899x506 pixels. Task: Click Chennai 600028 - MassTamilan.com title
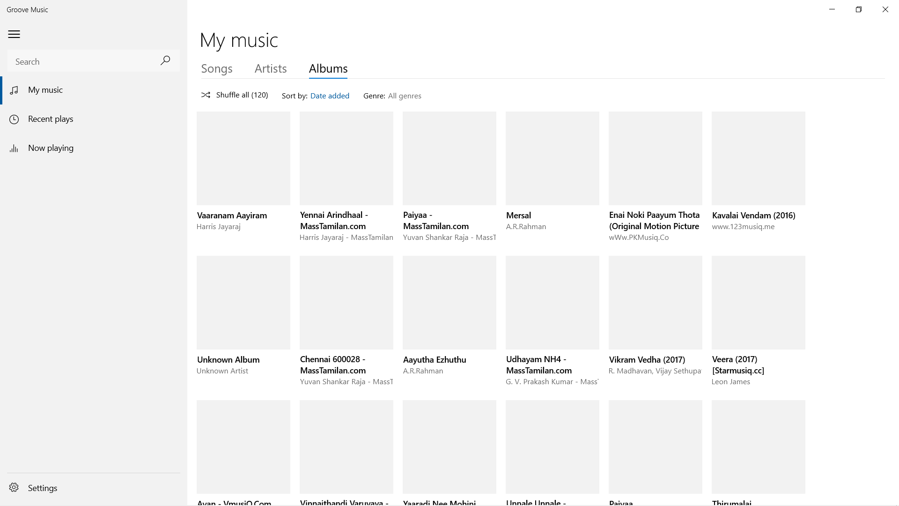(x=333, y=365)
